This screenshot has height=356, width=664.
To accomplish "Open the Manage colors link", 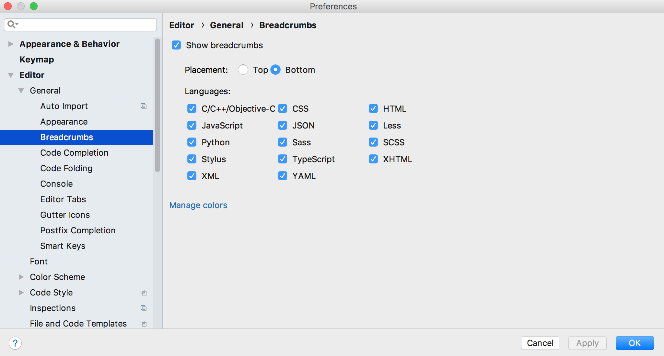I will click(198, 205).
